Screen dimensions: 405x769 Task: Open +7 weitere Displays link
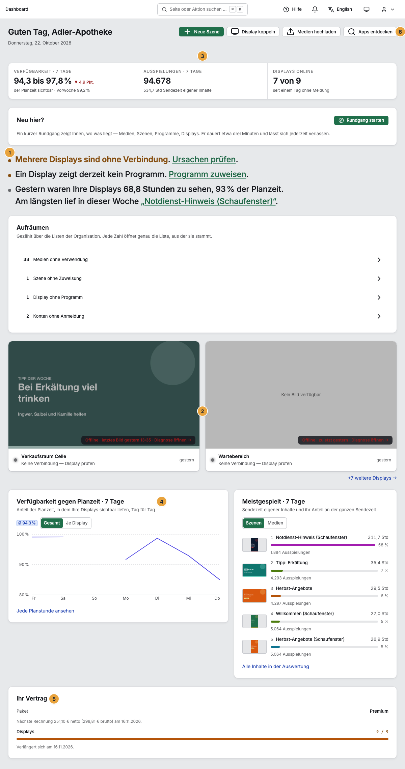pos(372,478)
